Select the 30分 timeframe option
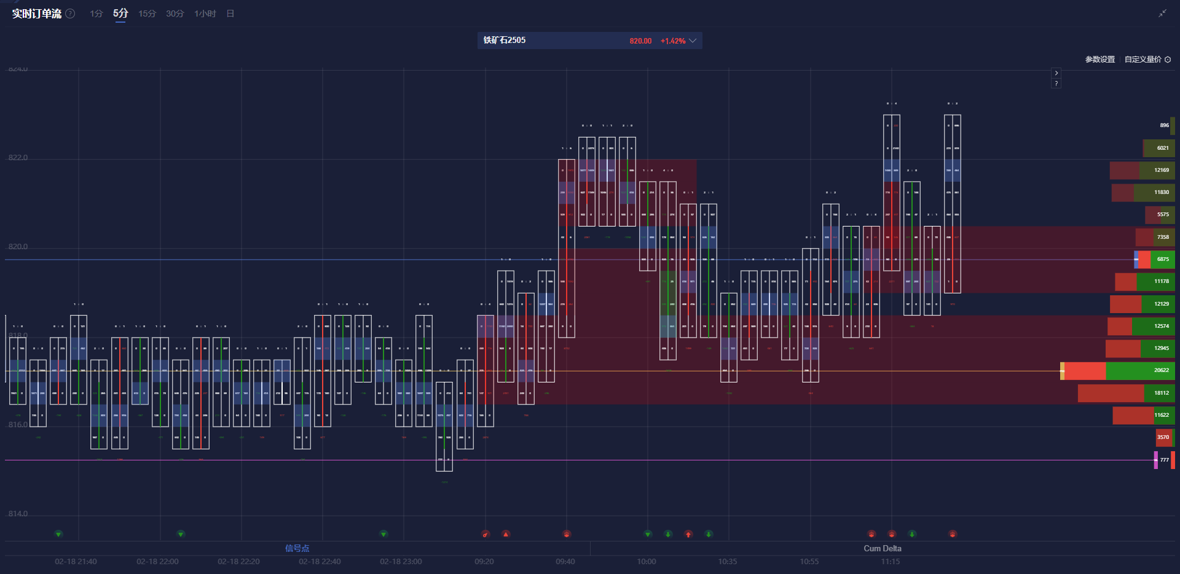This screenshot has height=574, width=1180. click(x=175, y=14)
